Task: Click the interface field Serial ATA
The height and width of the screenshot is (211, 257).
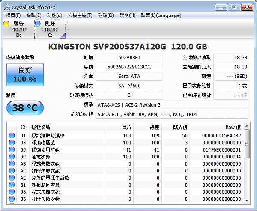Action: tap(129, 76)
